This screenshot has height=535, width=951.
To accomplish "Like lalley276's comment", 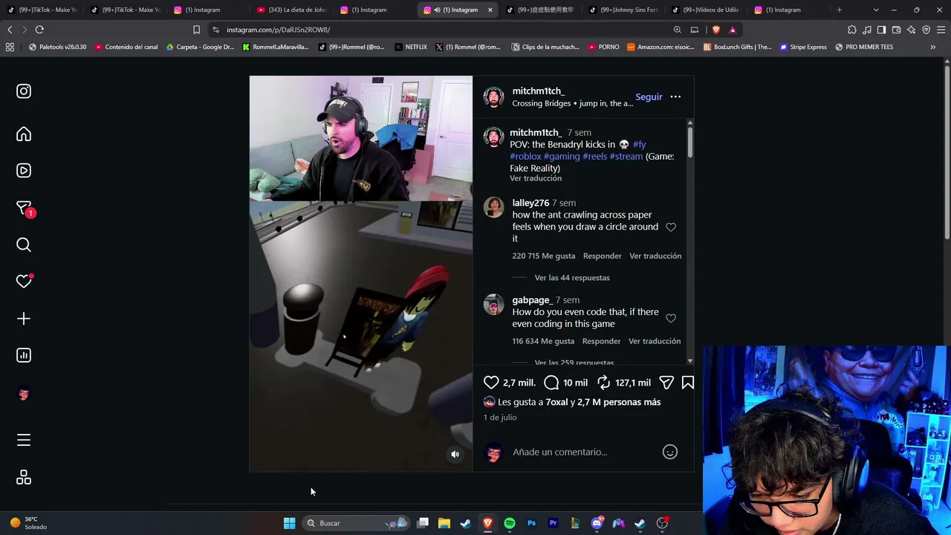I will (x=671, y=227).
